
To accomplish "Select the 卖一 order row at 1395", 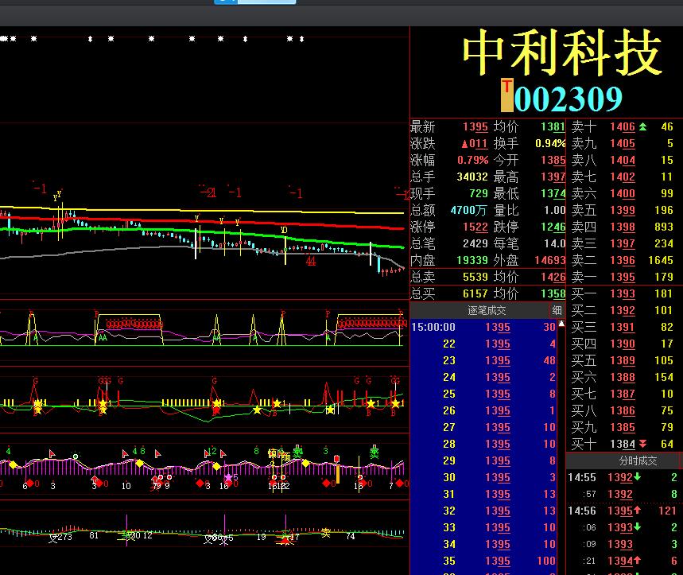I will pos(623,277).
